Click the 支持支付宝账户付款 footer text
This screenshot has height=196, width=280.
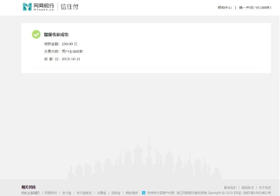[161, 193]
